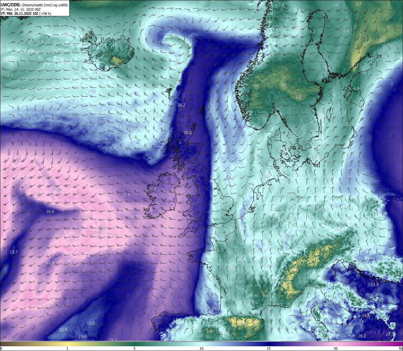
Task: Click the 21.9 value west of Ireland
Action: point(126,195)
